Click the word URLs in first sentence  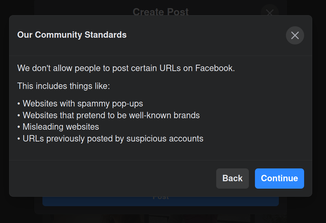click(x=170, y=68)
